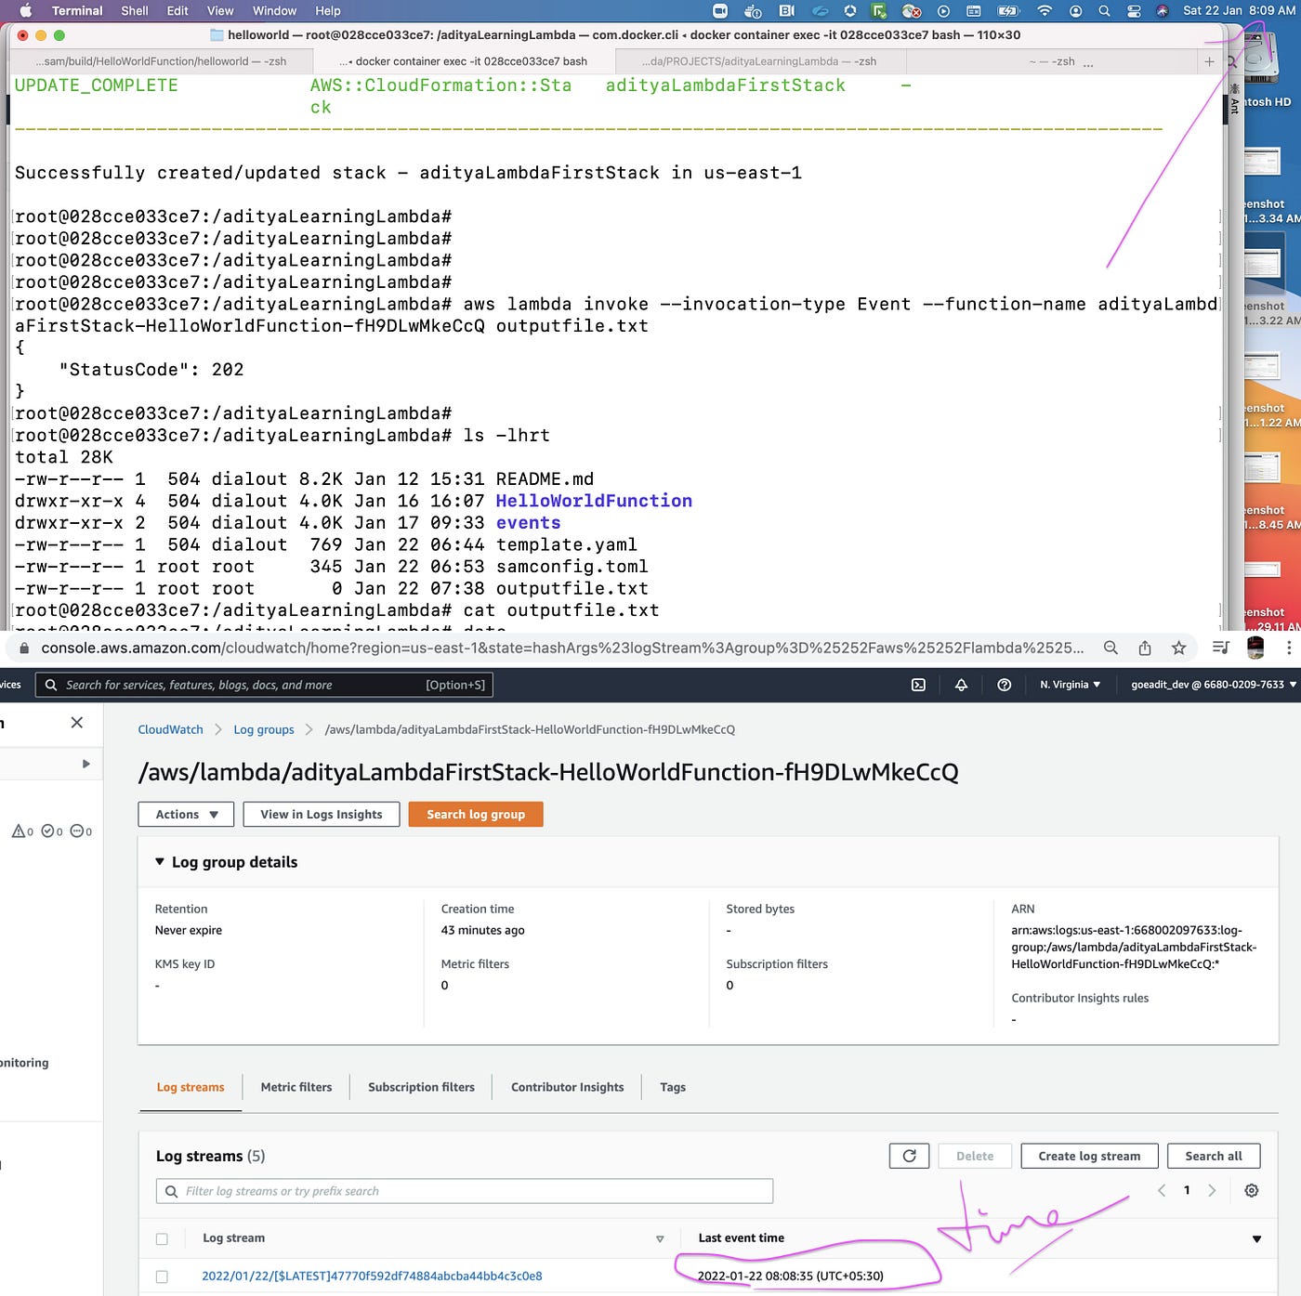Click the battery status icon
This screenshot has height=1296, width=1301.
click(x=1008, y=10)
